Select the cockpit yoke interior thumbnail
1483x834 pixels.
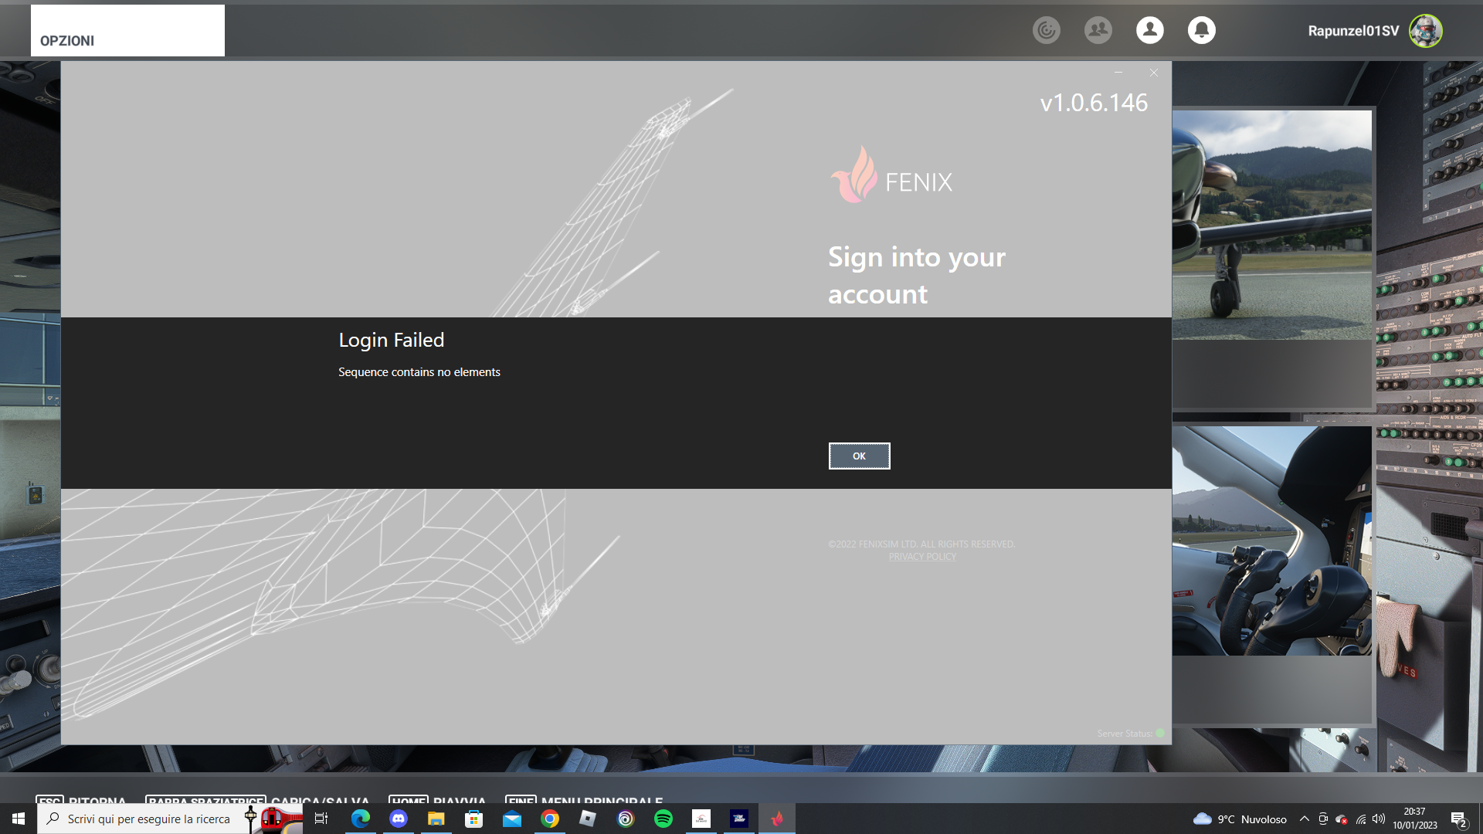pyautogui.click(x=1272, y=541)
